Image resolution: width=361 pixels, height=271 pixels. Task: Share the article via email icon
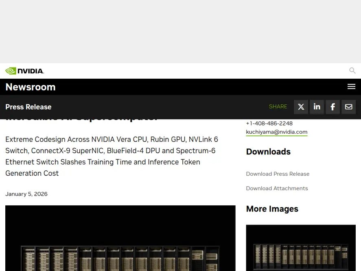[x=348, y=107]
